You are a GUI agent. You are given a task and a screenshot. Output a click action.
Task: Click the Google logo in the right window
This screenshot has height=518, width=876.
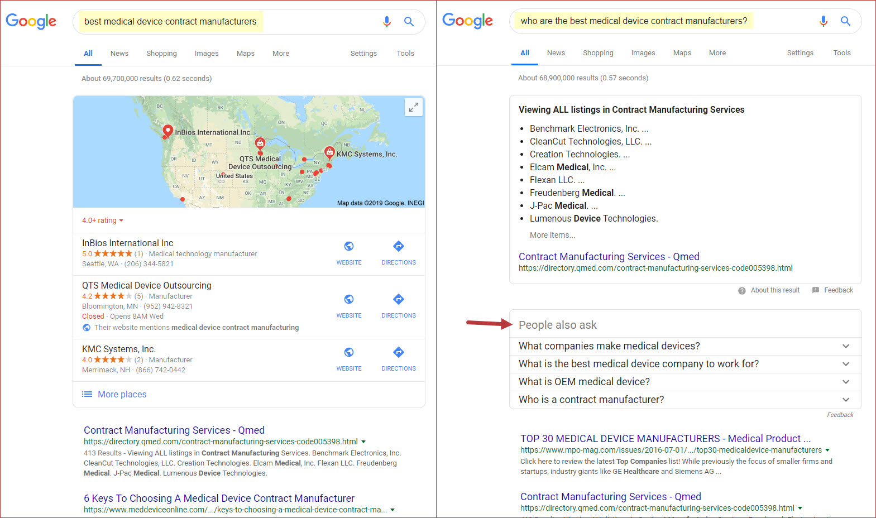tap(468, 21)
